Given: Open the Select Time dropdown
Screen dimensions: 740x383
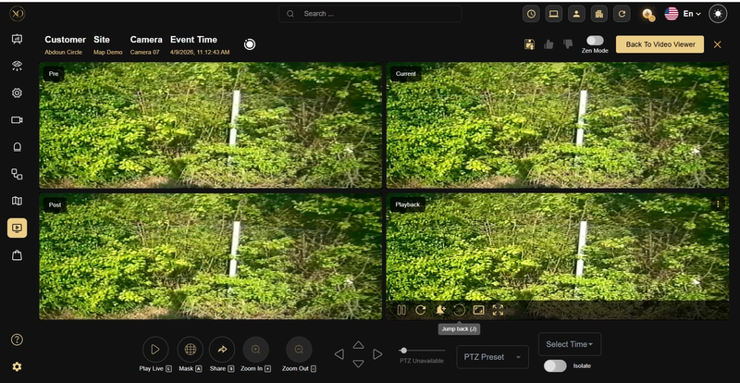Looking at the screenshot, I should point(570,344).
